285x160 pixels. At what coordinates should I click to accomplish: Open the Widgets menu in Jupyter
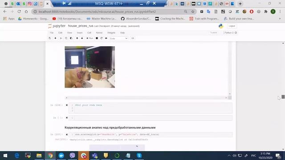click(111, 32)
